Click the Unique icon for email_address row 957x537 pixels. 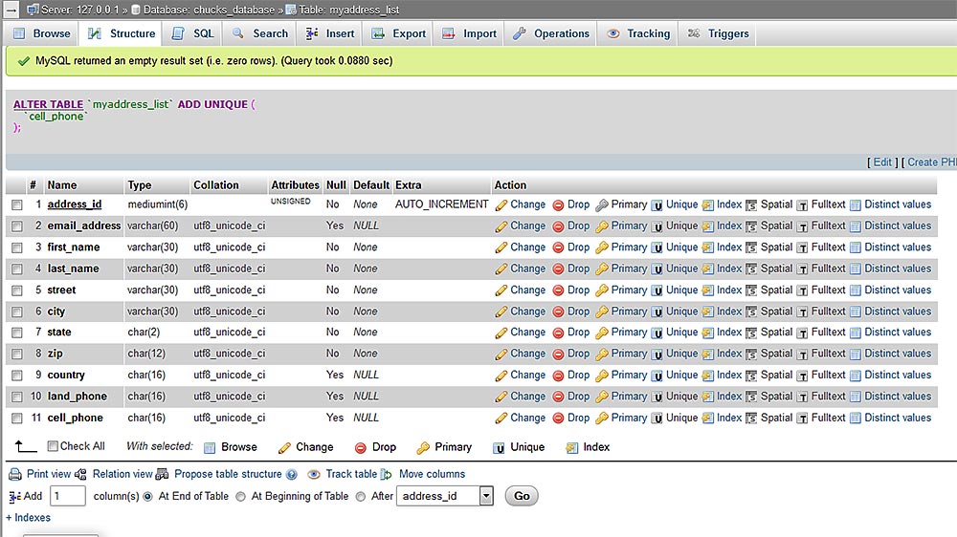click(x=657, y=226)
